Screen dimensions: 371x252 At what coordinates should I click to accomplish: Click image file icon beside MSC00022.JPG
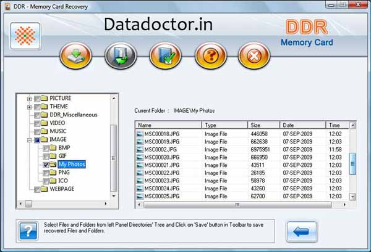[140, 173]
